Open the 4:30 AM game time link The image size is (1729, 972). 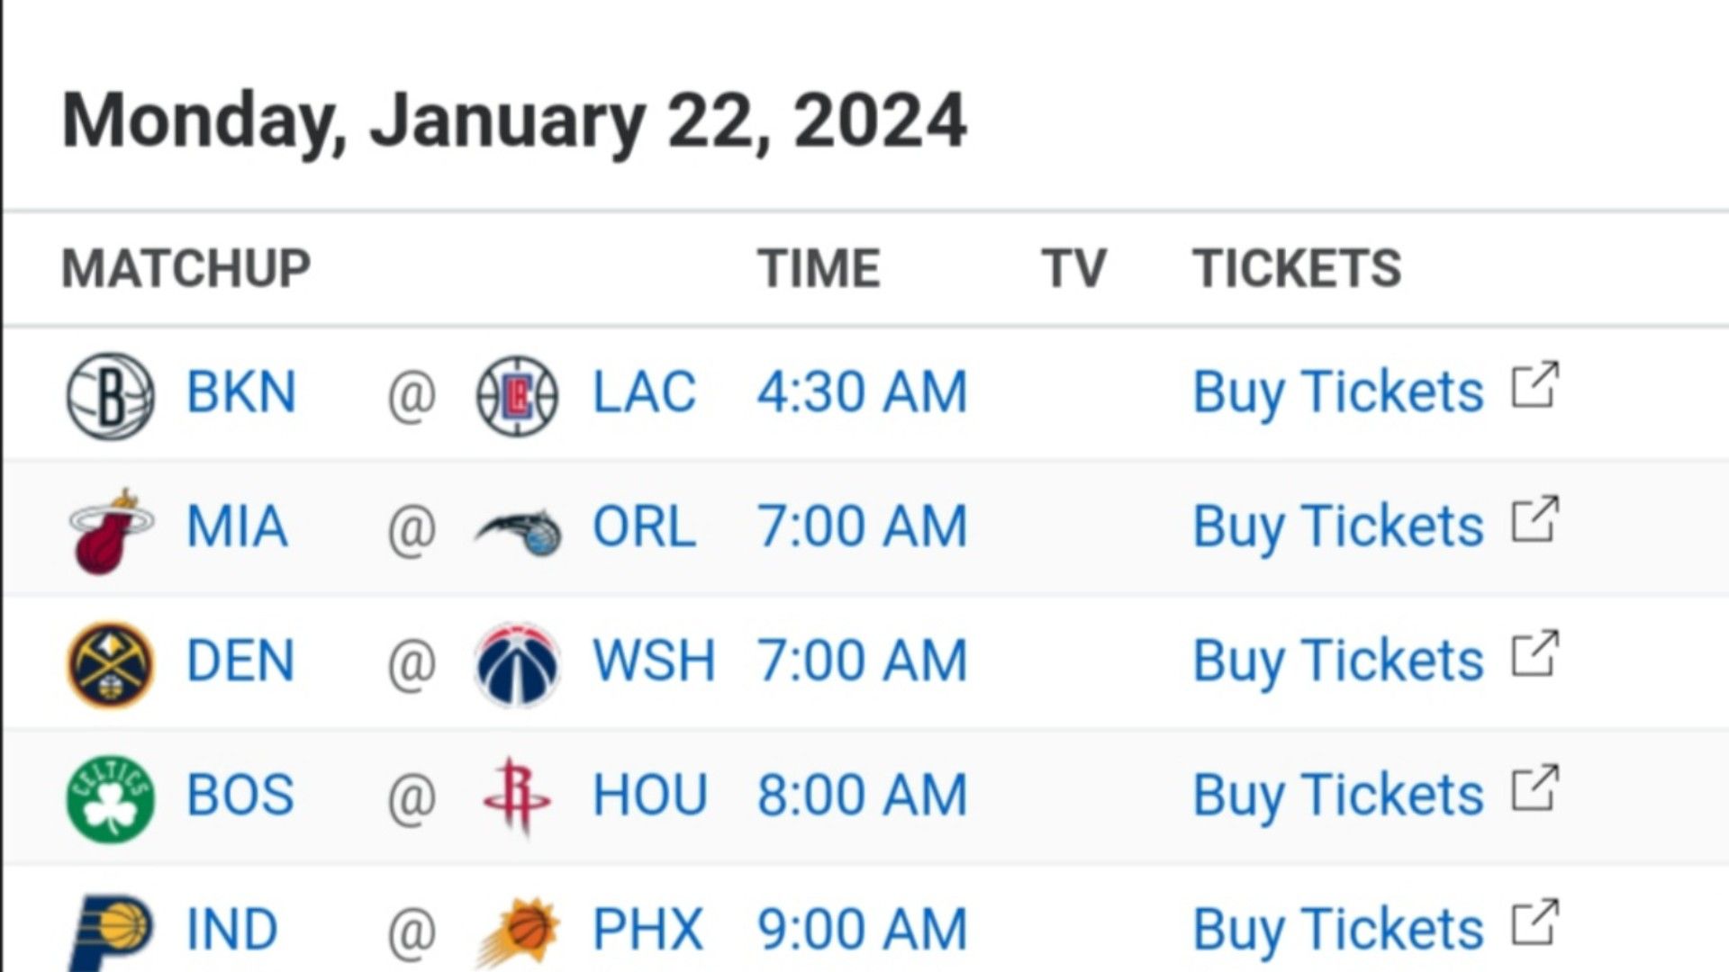coord(862,392)
